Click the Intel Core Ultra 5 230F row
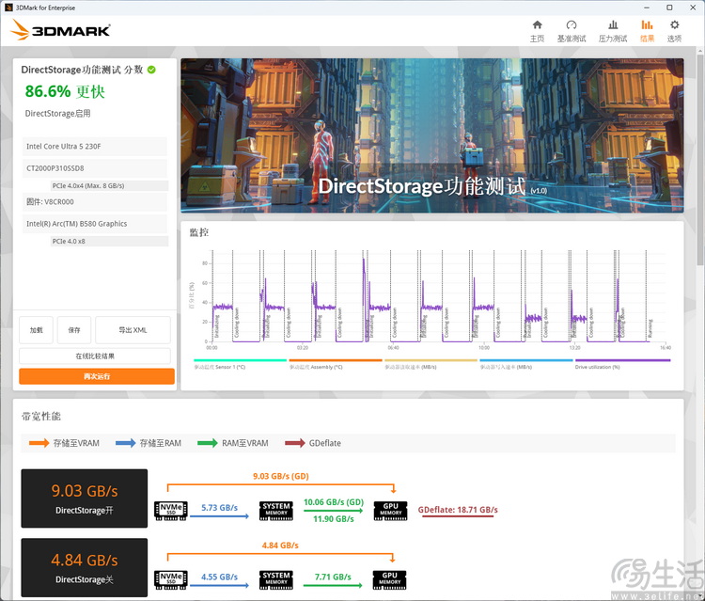Viewport: 705px width, 601px height. pyautogui.click(x=94, y=146)
